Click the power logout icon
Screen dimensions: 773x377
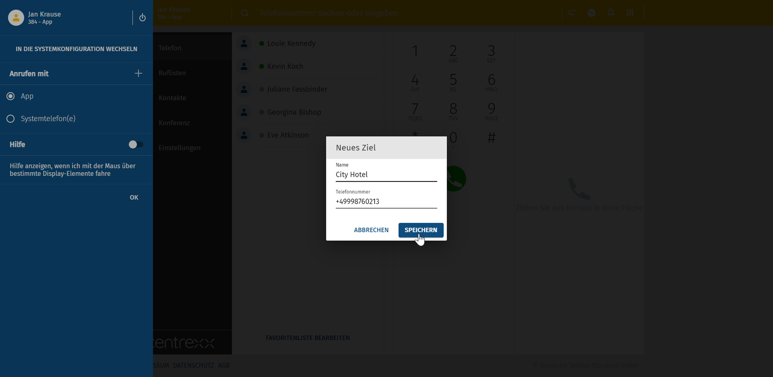click(x=142, y=18)
